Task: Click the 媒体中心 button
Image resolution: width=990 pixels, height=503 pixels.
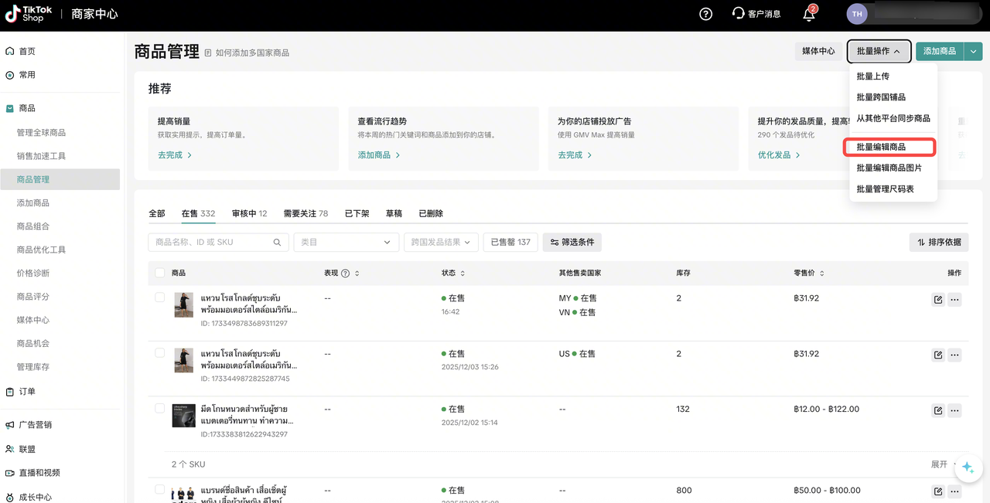Action: 818,51
